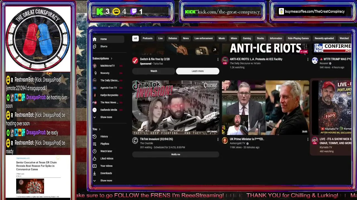357x200 pixels.
Task: Click the buymeacoffee.com link banner
Action: [x=312, y=12]
